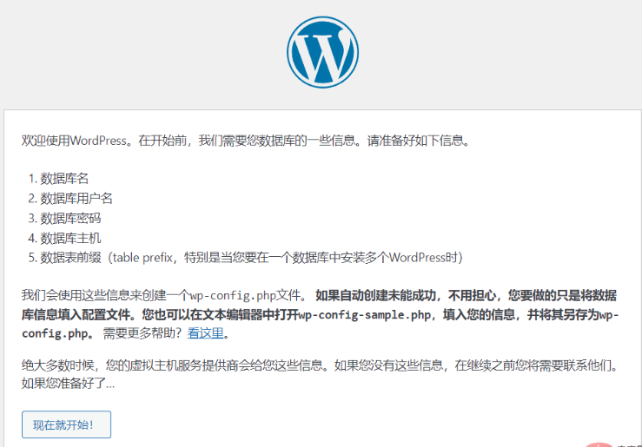
Task: Click the text 我们会使用这些信息来创建一个
Action: (x=106, y=295)
